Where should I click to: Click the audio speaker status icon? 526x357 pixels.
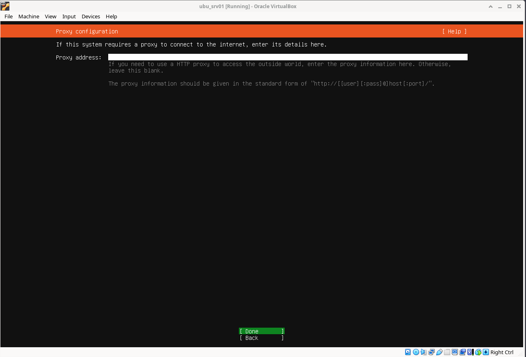(x=423, y=352)
